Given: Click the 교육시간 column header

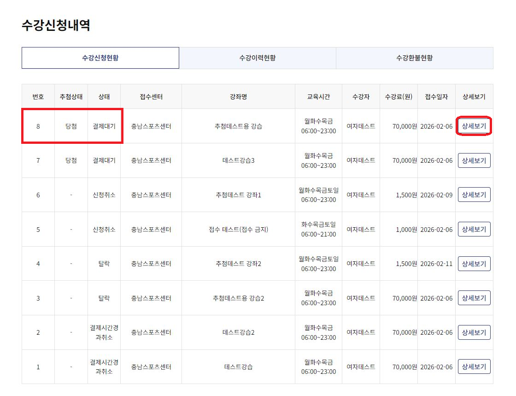Looking at the screenshot, I should pyautogui.click(x=318, y=97).
